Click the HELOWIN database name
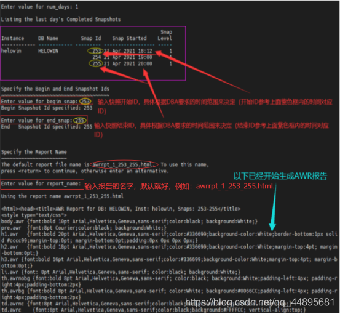The width and height of the screenshot is (340, 314). coord(48,51)
